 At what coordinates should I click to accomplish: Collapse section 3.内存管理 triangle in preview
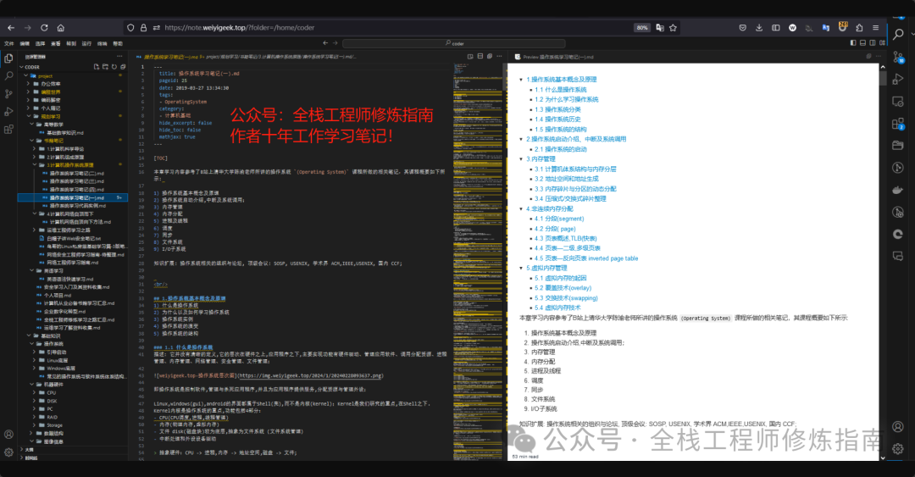521,158
